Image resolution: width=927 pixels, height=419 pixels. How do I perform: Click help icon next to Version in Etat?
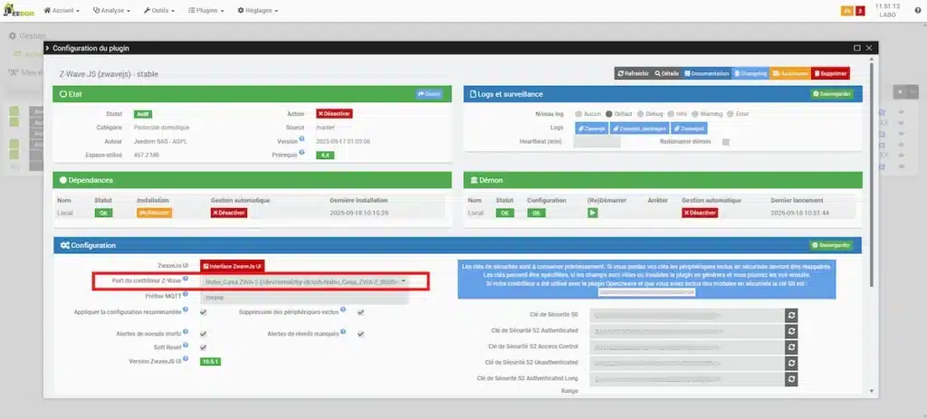point(301,138)
